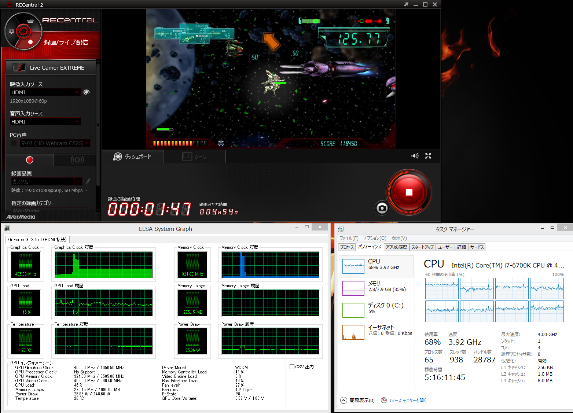Viewport: 573px width, 413px height.
Task: Open the 録画品質 カスタム dropdown
Action: click(78, 182)
